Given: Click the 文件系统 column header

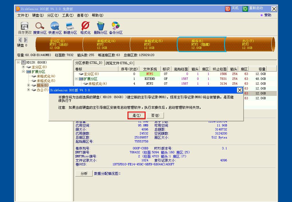Looking at the screenshot, I should pos(150,69).
